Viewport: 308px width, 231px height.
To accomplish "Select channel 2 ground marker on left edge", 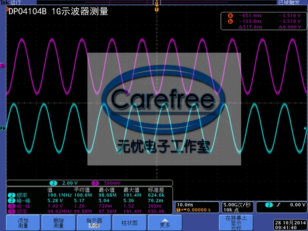I will tap(3, 128).
